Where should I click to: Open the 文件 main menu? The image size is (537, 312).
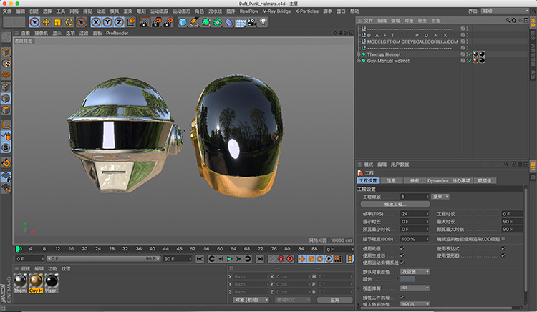click(x=7, y=11)
